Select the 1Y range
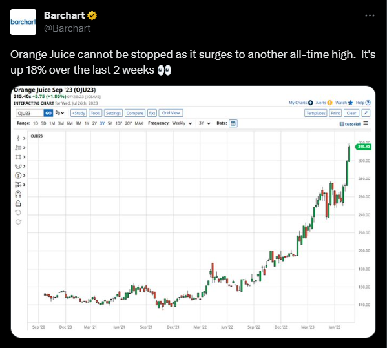387x348 pixels. 87,123
